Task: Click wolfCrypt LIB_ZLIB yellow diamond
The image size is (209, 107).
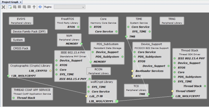Action: click(87, 96)
